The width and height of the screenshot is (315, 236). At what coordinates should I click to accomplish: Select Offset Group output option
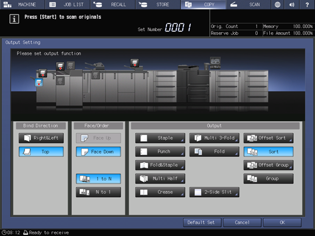[269, 165]
